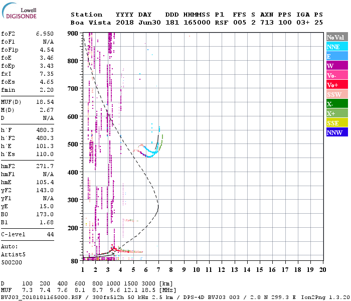
Task: Select the Vo- pink legend swatch
Action: coord(337,75)
